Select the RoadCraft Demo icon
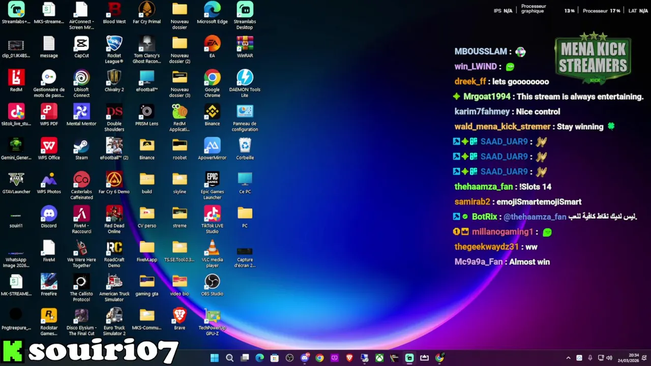The width and height of the screenshot is (651, 366). coord(114,254)
